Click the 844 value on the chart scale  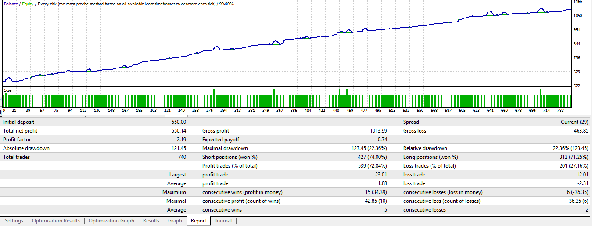[578, 44]
